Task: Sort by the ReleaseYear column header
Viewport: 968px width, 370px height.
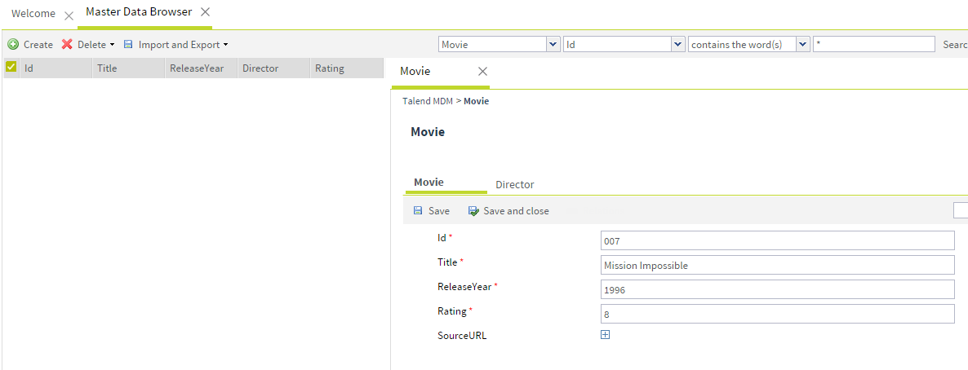Action: click(197, 68)
